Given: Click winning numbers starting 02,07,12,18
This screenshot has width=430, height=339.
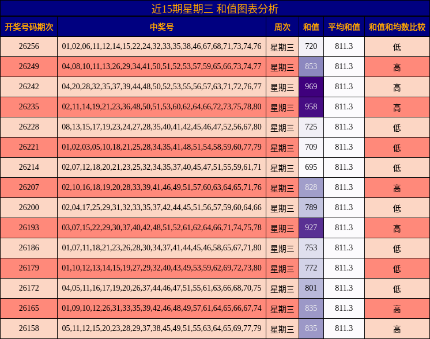Looking at the screenshot, I should (x=161, y=167).
